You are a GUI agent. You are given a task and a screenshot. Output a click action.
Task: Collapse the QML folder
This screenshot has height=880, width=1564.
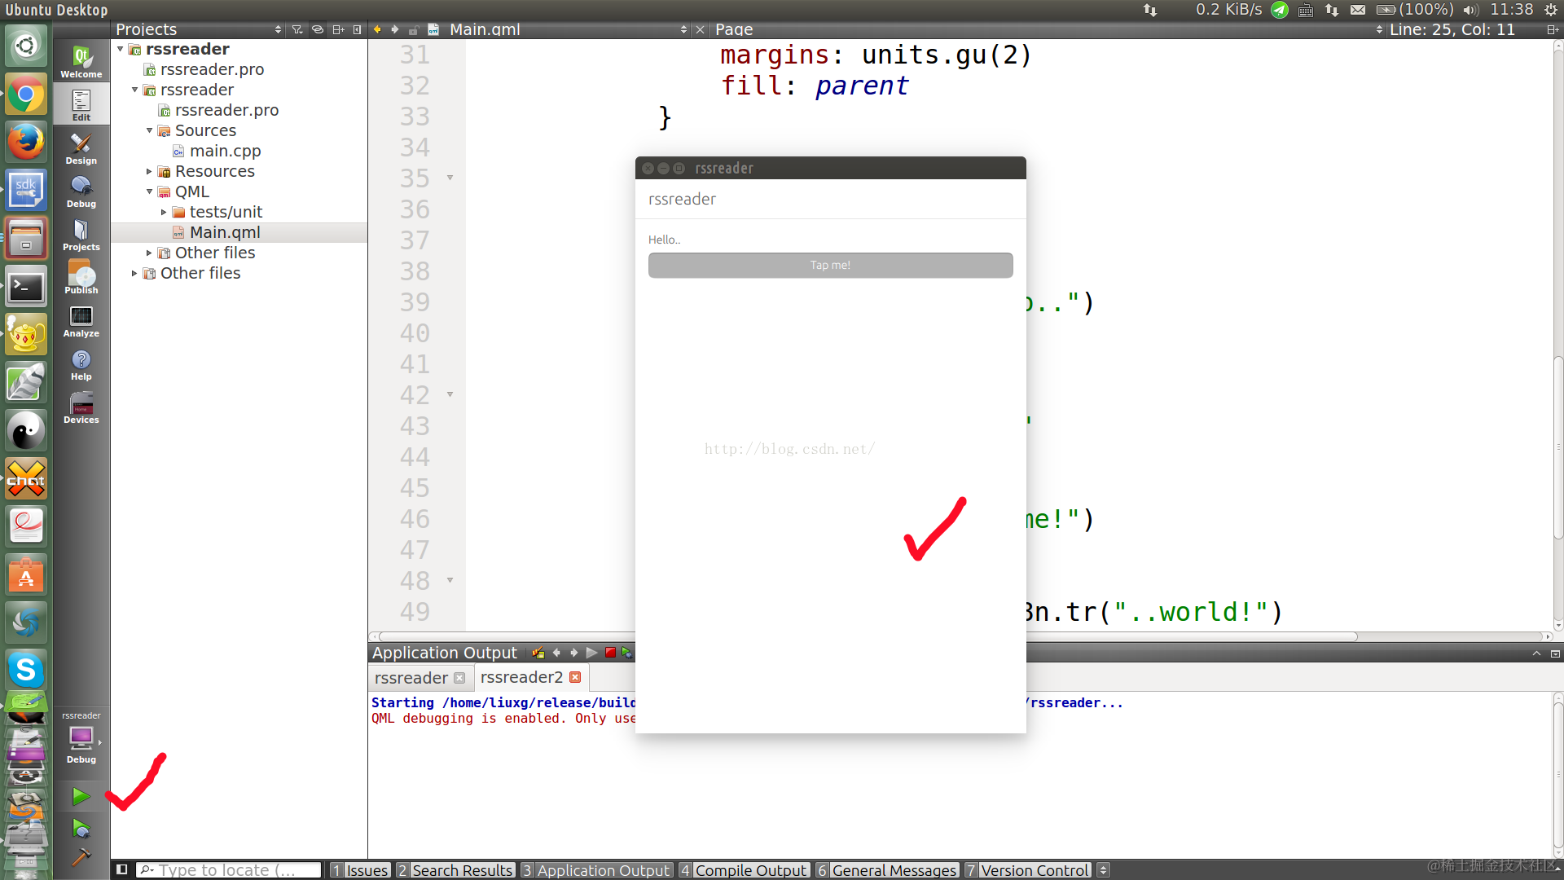pyautogui.click(x=149, y=191)
